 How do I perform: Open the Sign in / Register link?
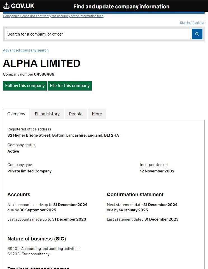[x=192, y=23]
